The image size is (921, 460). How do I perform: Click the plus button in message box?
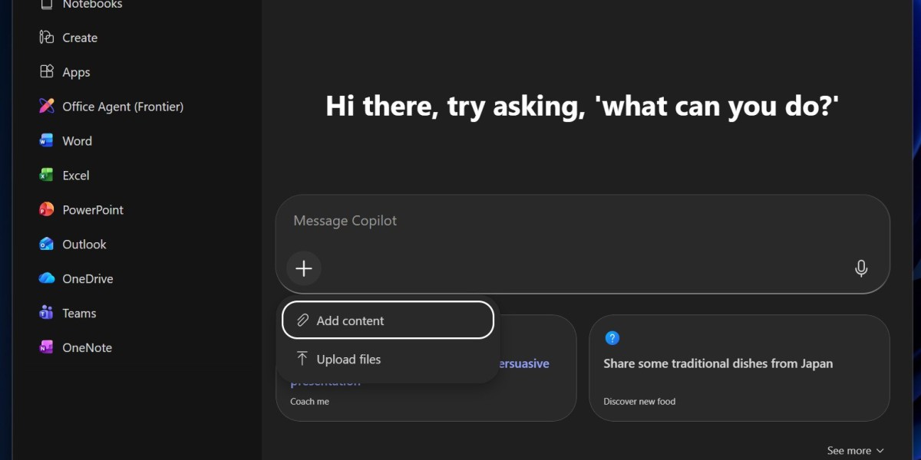pyautogui.click(x=304, y=268)
